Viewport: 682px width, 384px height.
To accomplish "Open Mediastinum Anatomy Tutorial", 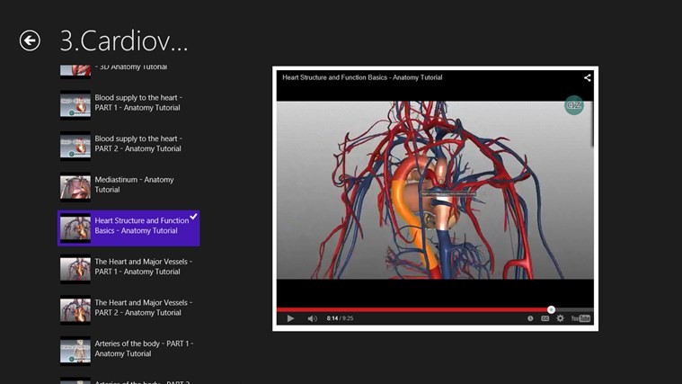I will [135, 184].
